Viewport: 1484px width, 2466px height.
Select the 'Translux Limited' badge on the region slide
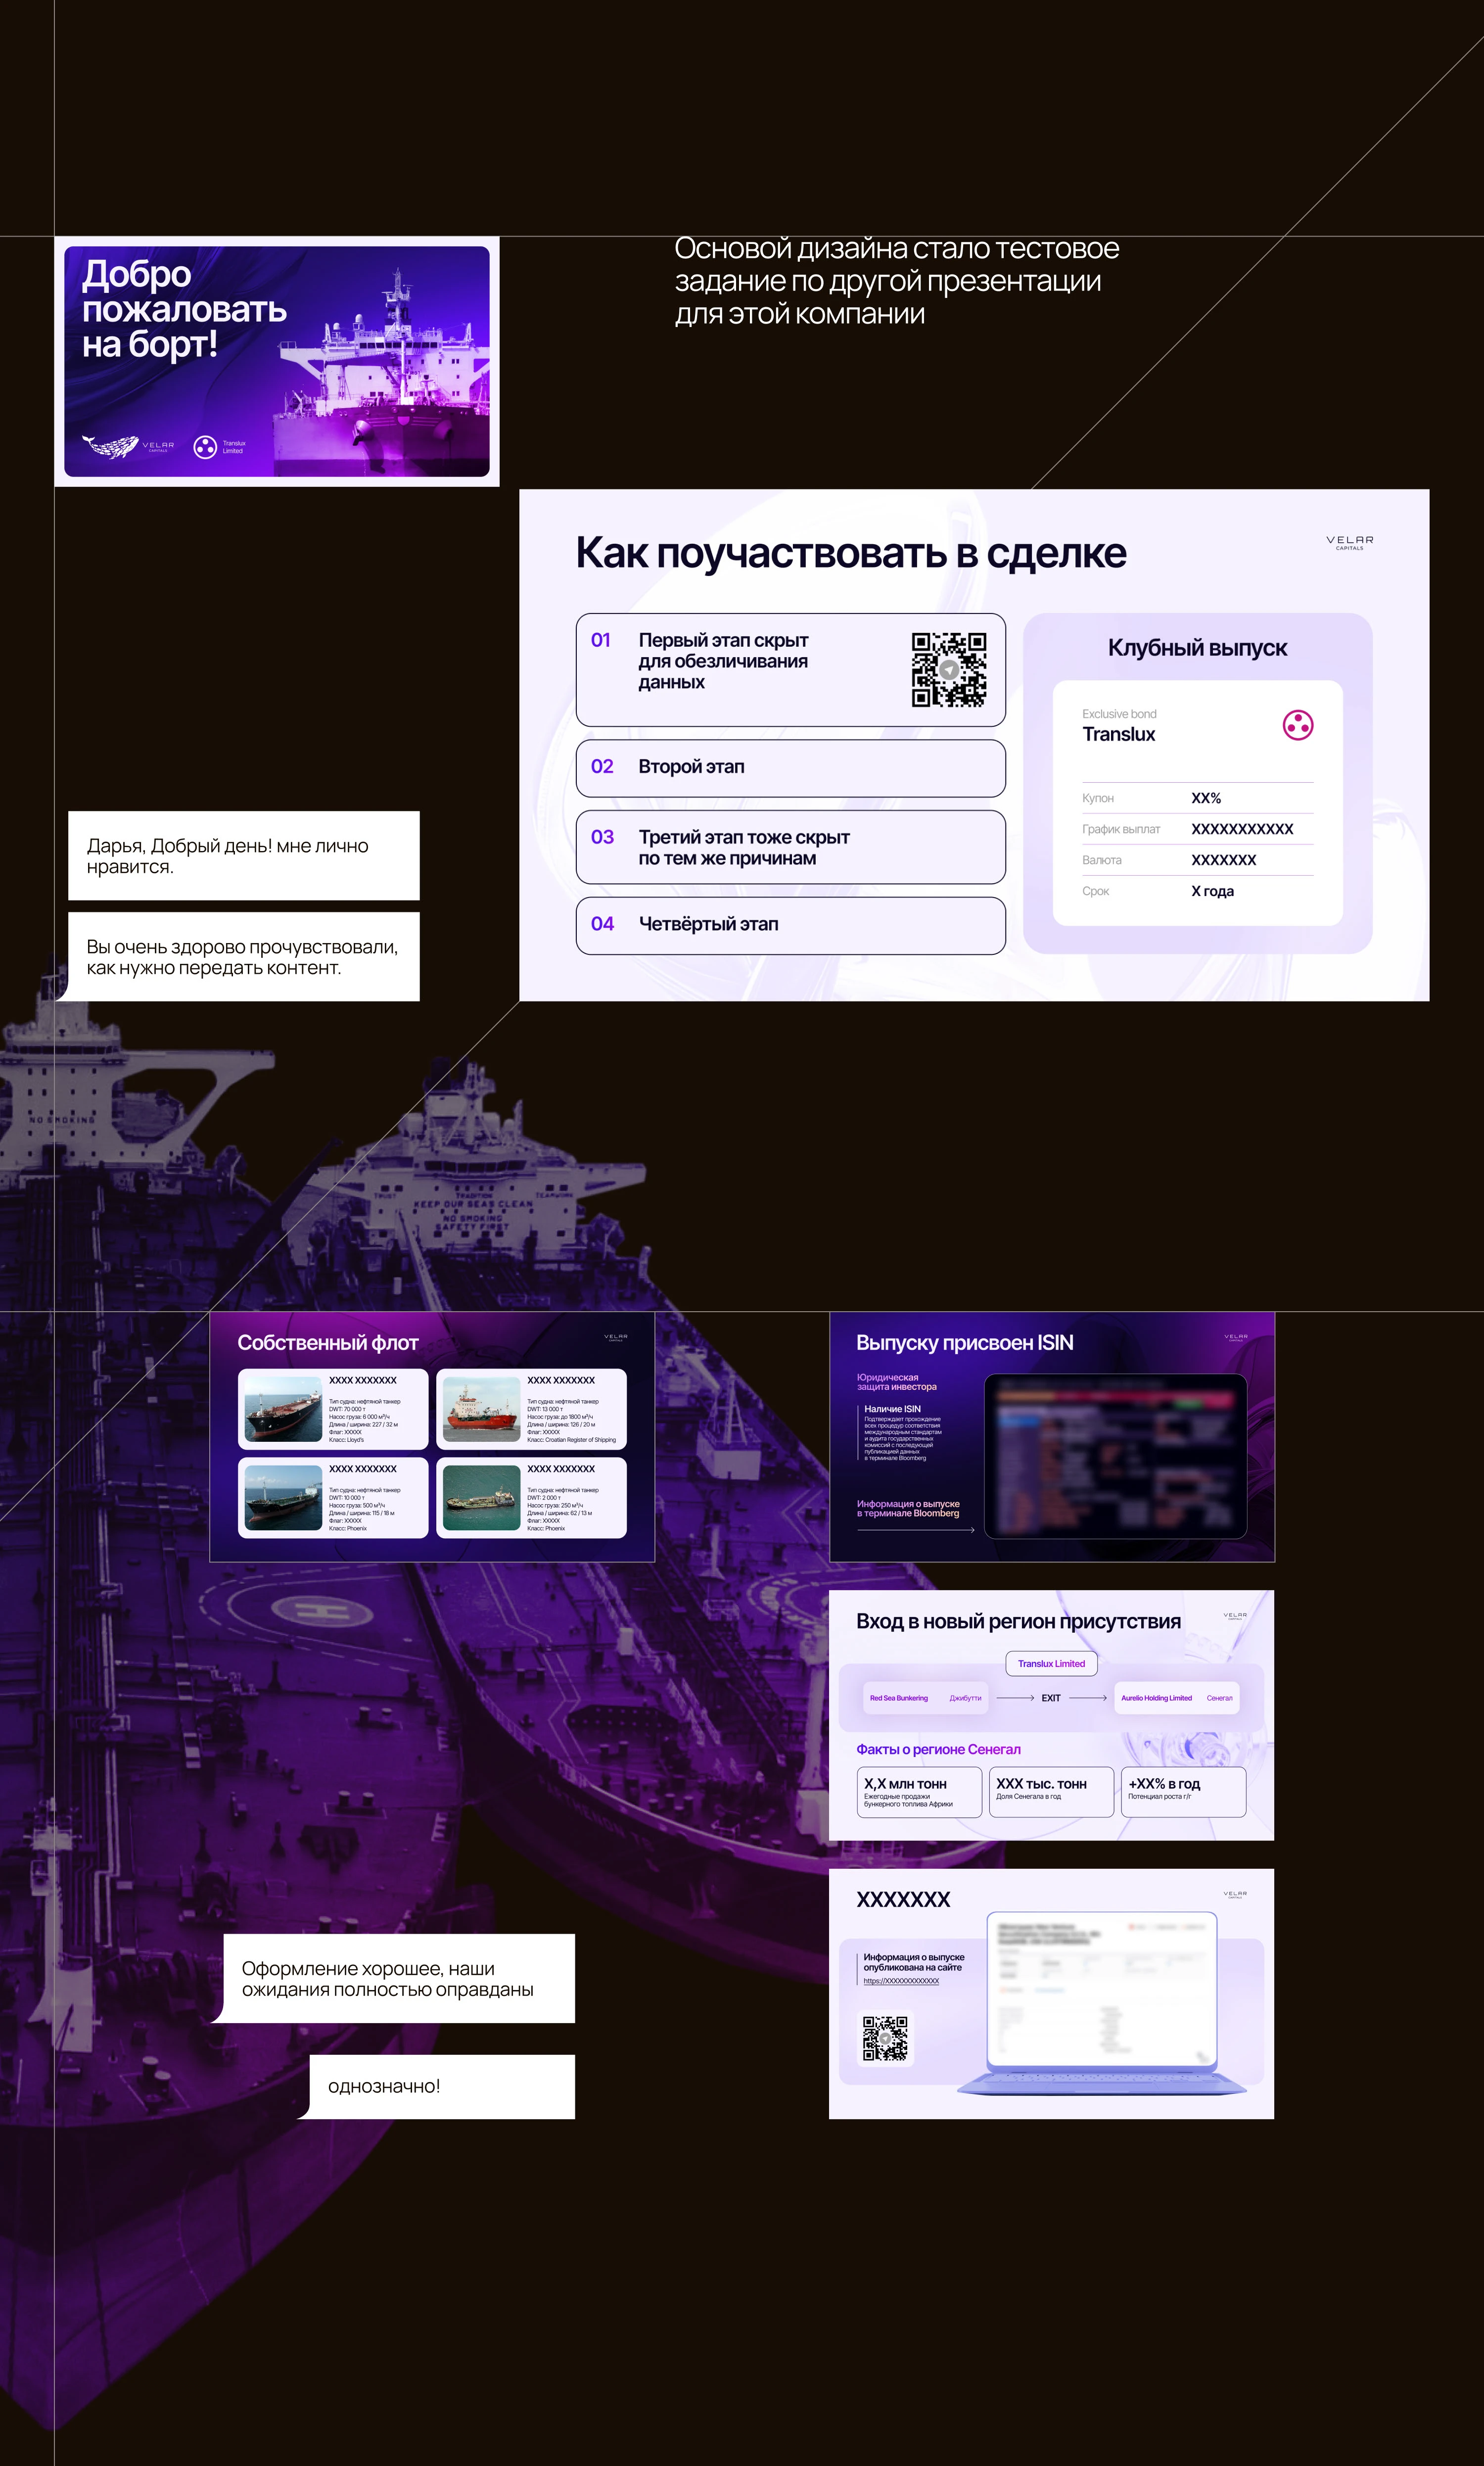(x=1052, y=1663)
